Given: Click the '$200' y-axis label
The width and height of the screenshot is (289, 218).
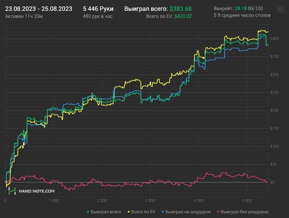Looking at the screenshot, I should coord(274,110).
